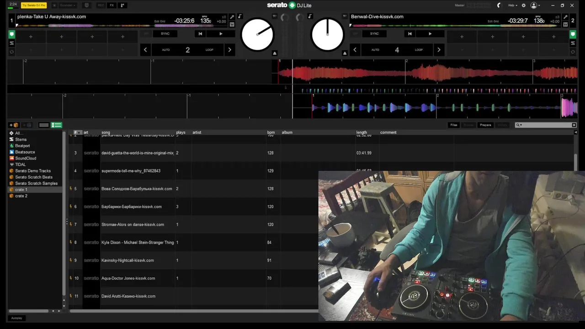Click the key lock music note on deck 2
The width and height of the screenshot is (585, 329).
tap(310, 16)
